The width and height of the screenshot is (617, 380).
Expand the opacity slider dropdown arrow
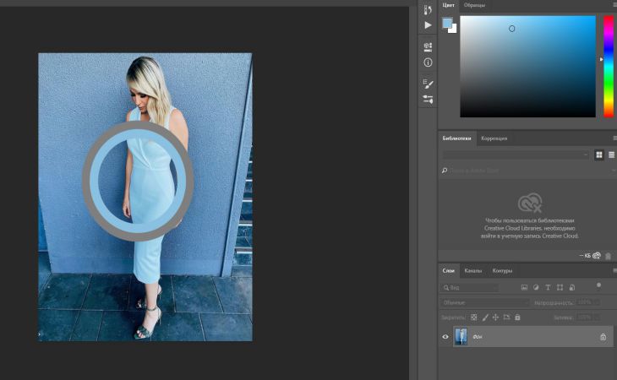(598, 302)
